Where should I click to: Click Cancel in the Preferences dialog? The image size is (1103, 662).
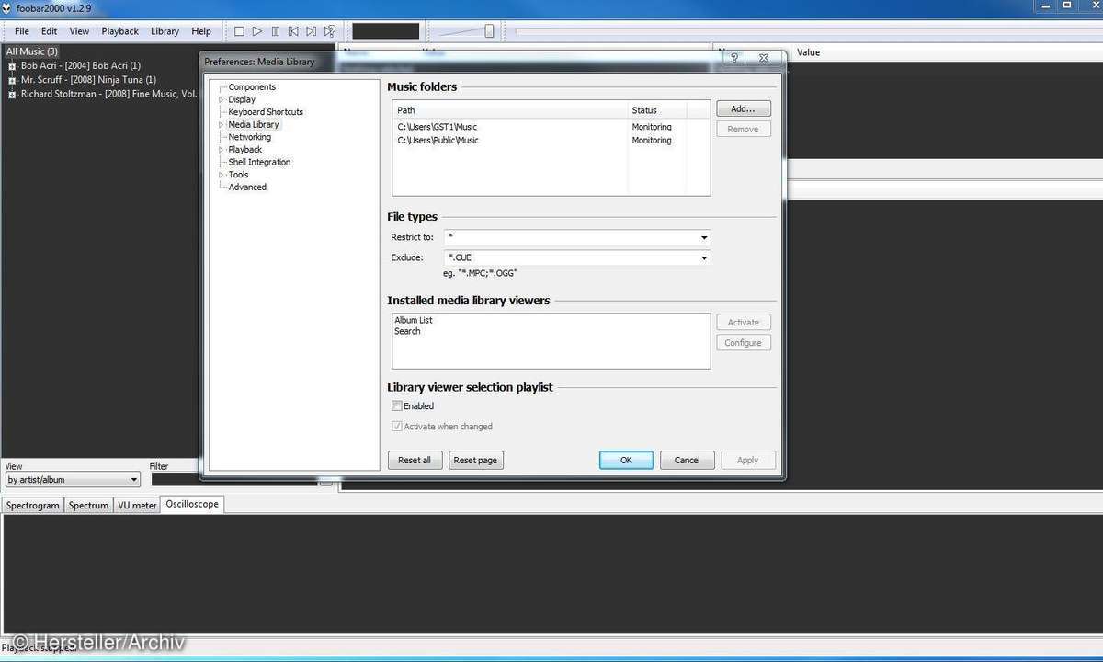687,460
